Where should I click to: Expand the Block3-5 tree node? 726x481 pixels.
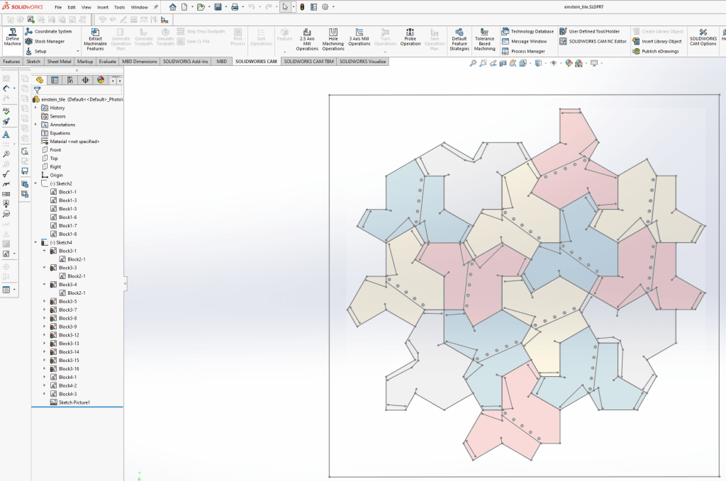(x=44, y=301)
